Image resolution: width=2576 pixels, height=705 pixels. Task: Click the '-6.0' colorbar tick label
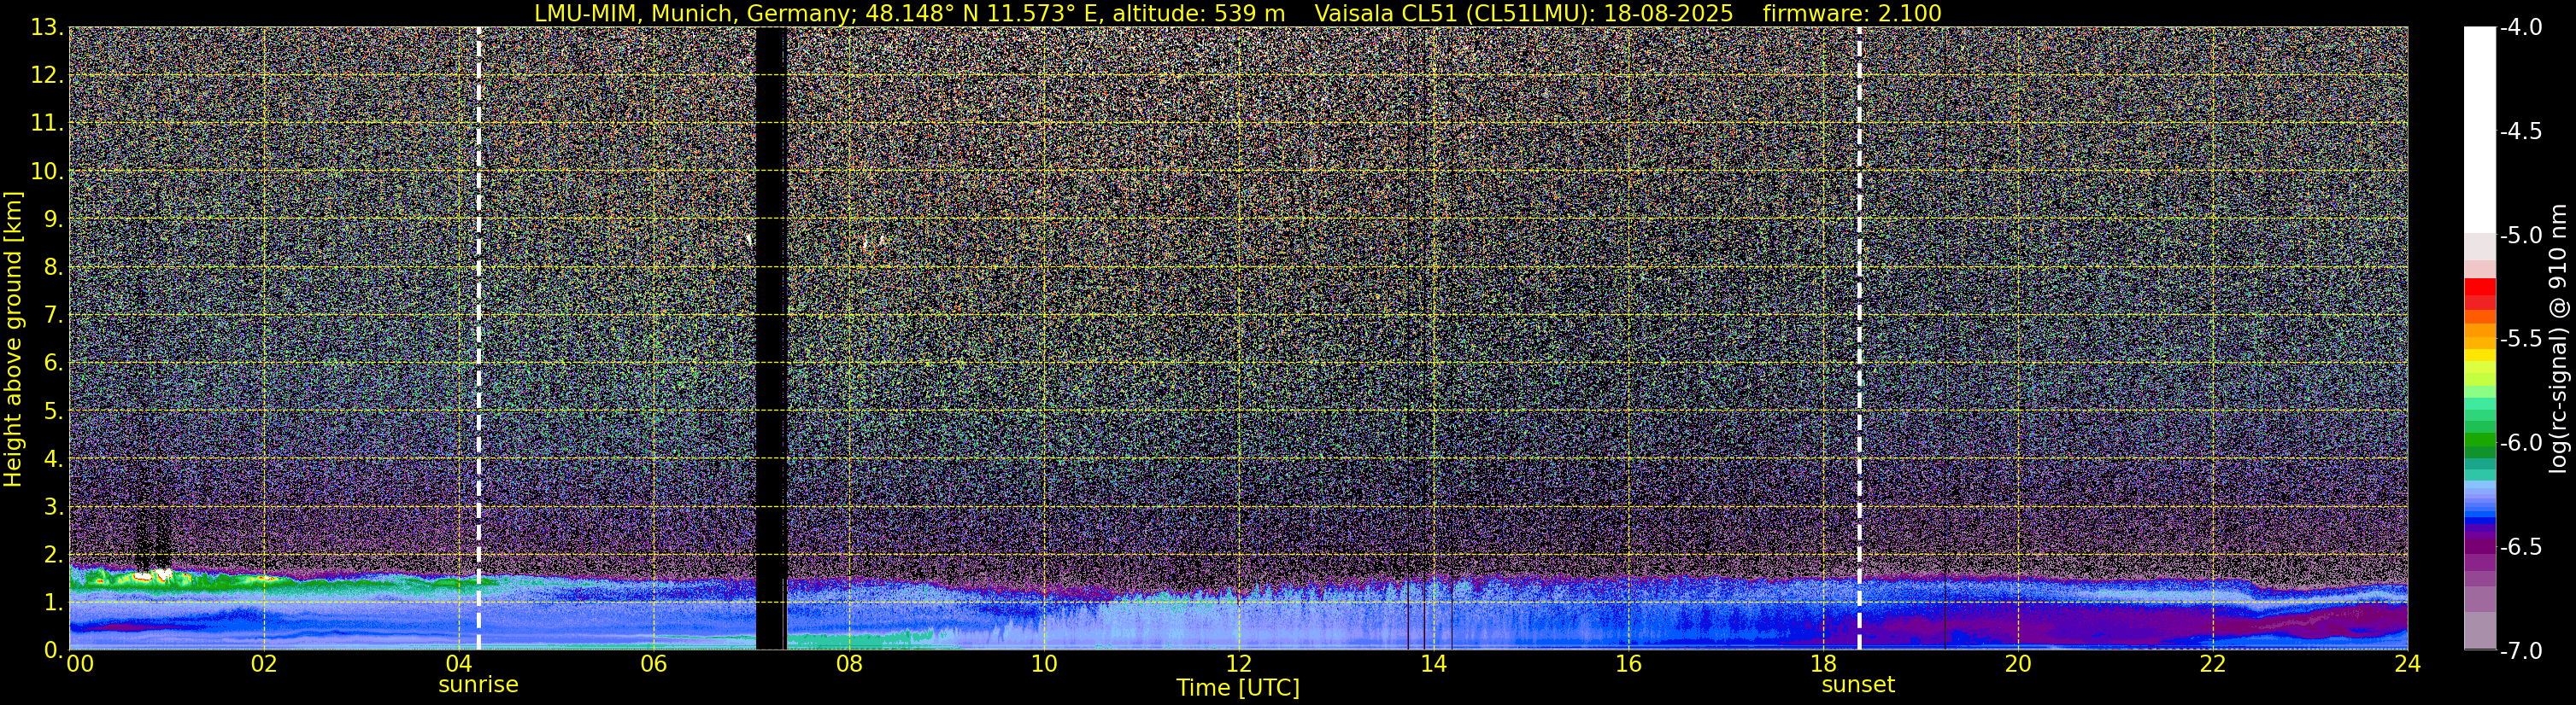[2521, 443]
